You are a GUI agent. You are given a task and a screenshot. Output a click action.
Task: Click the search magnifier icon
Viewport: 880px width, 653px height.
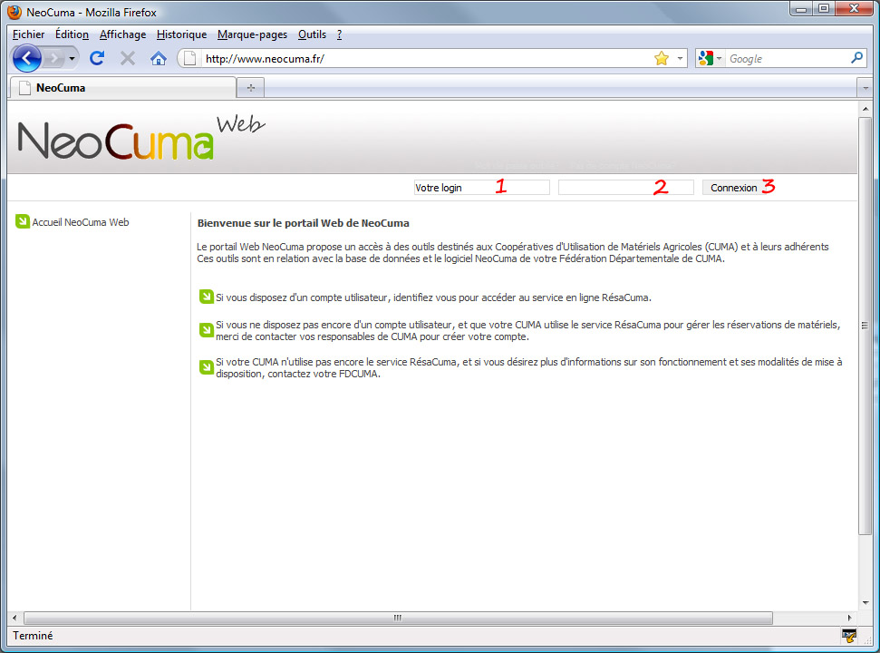[857, 58]
